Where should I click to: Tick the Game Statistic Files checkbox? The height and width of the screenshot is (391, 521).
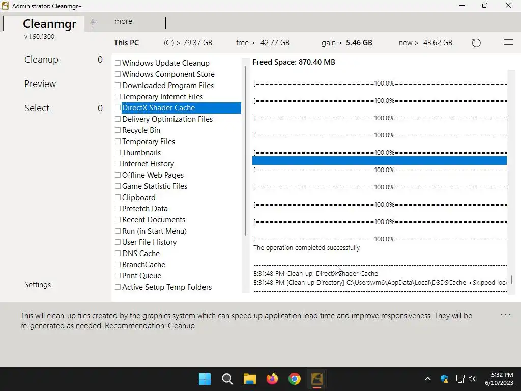[x=118, y=186]
